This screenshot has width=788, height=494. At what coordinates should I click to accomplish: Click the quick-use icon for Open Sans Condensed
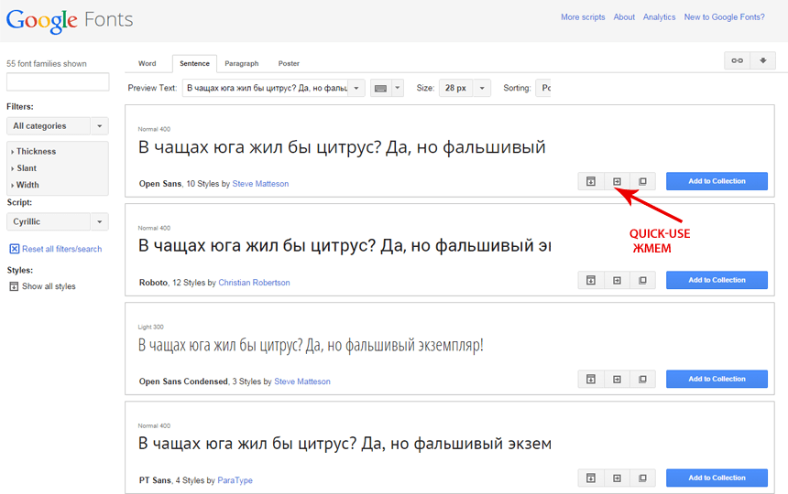point(617,379)
